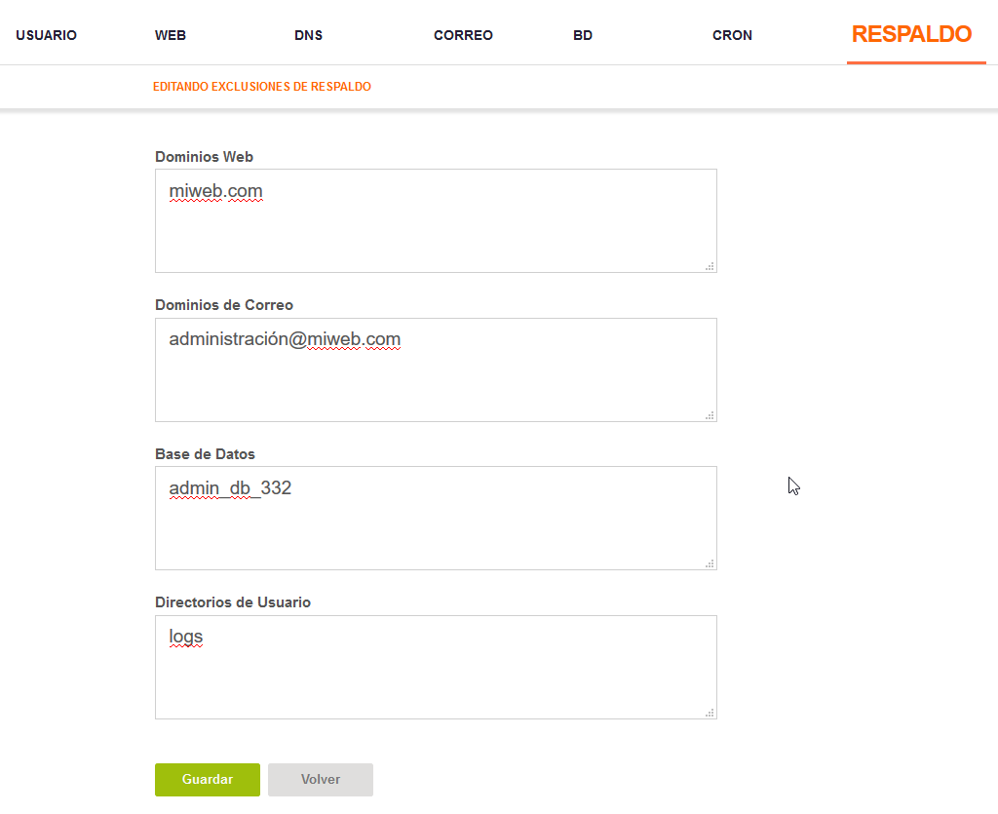Click inside the Base de Datos field
This screenshot has width=998, height=814.
436,518
